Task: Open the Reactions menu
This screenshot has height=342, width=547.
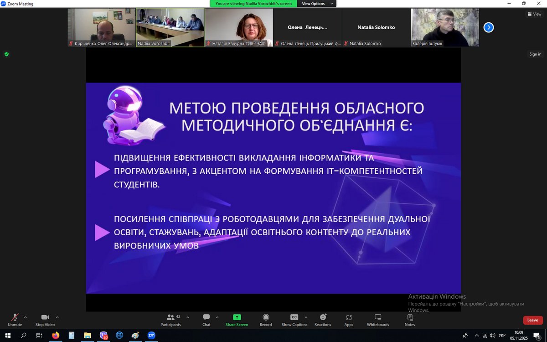Action: tap(323, 320)
